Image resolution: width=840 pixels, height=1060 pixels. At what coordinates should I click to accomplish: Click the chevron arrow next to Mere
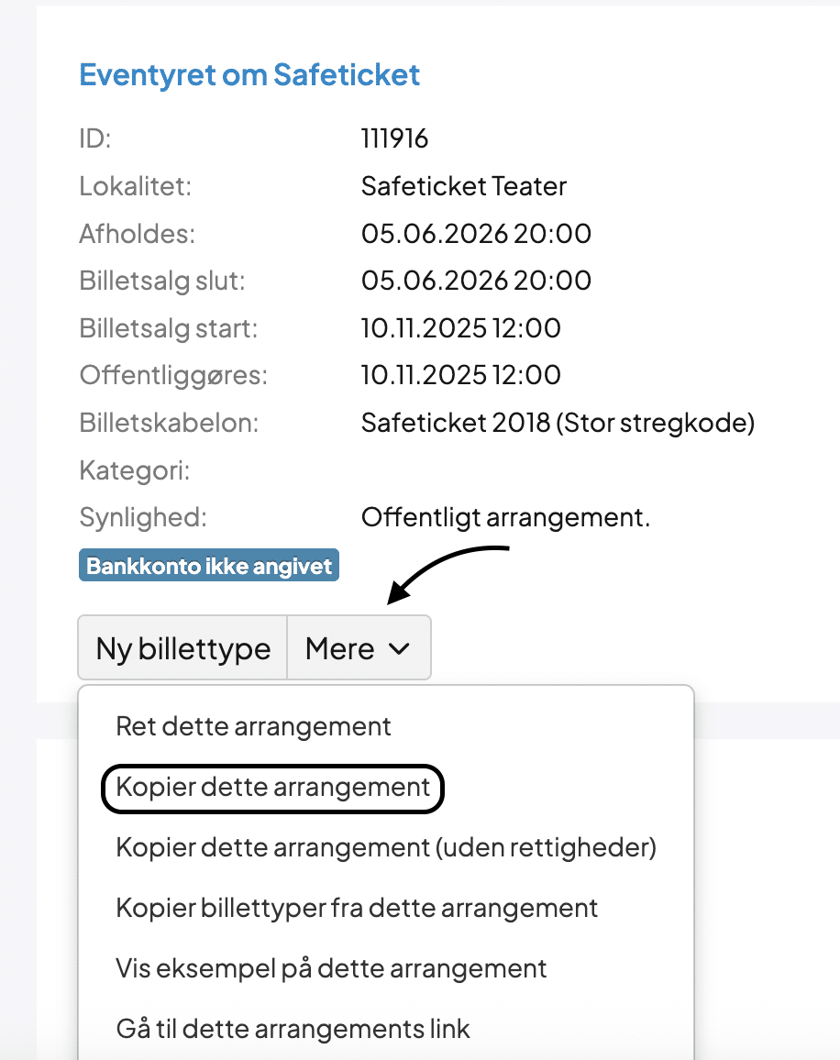[x=399, y=648]
